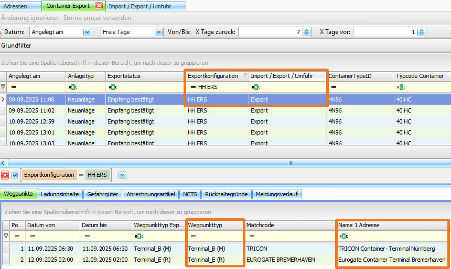This screenshot has height=269, width=451.
Task: Click 'Storno erneut versenden' button
Action: [x=97, y=18]
